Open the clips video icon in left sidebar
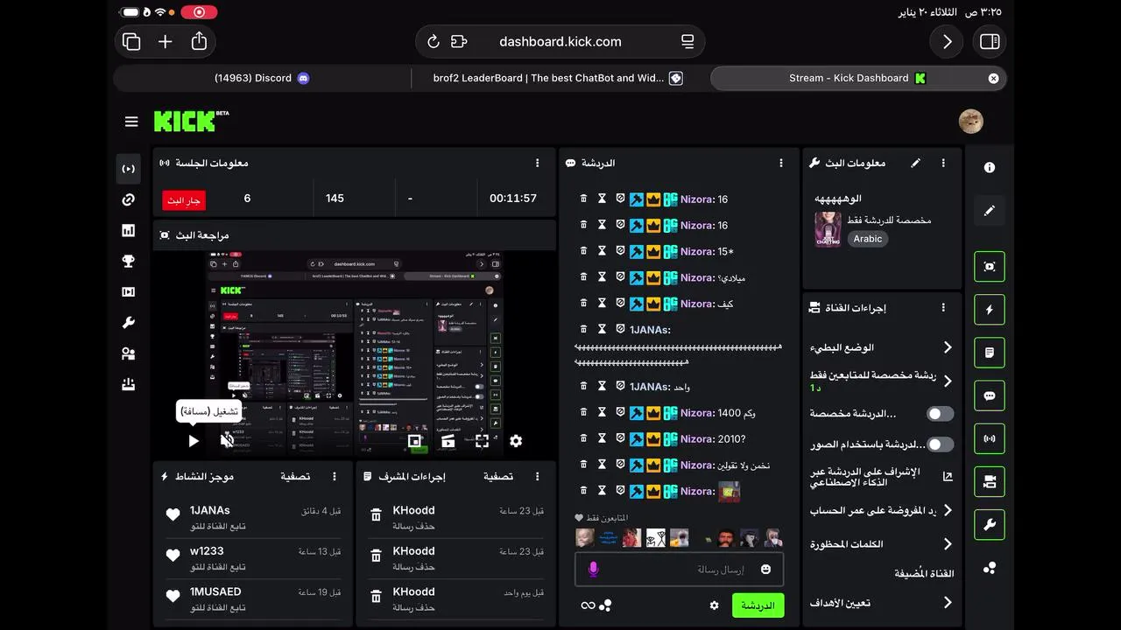 coord(129,292)
